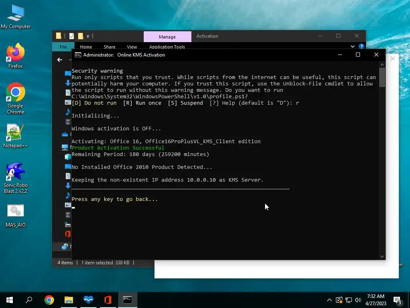Select the Manage contextual tab
This screenshot has width=410, height=308.
167,36
